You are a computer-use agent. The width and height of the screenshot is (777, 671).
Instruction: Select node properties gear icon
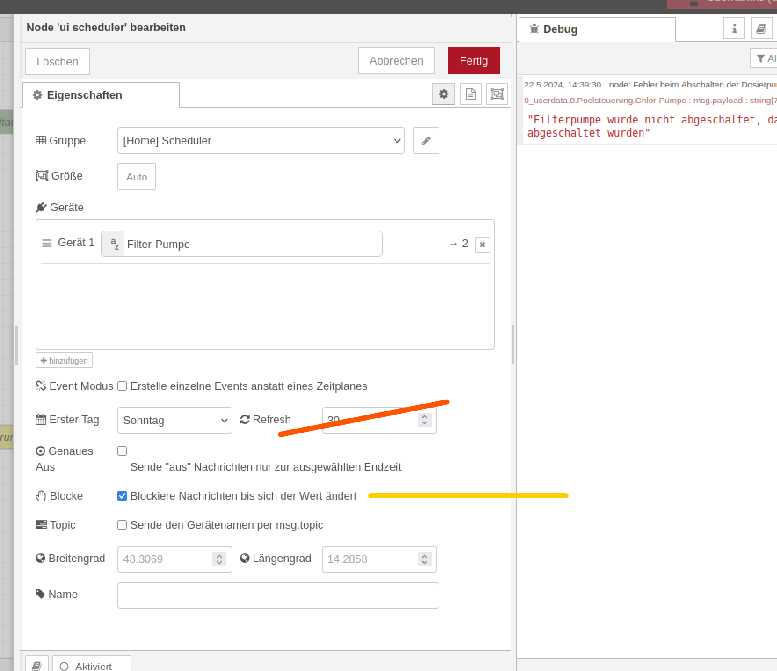(444, 94)
